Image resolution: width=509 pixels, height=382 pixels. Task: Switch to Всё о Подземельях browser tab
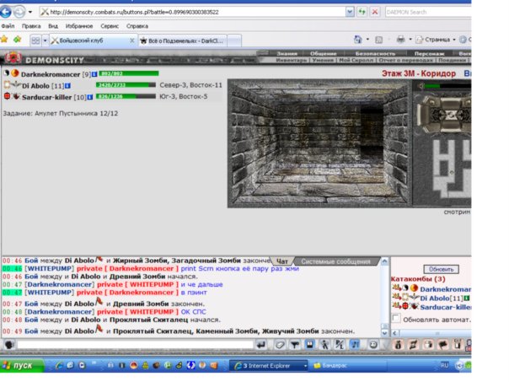tap(182, 40)
